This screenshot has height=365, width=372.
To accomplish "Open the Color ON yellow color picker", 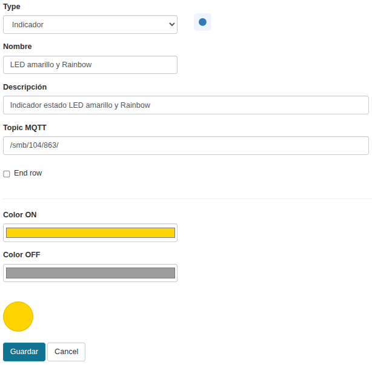I will coord(90,233).
